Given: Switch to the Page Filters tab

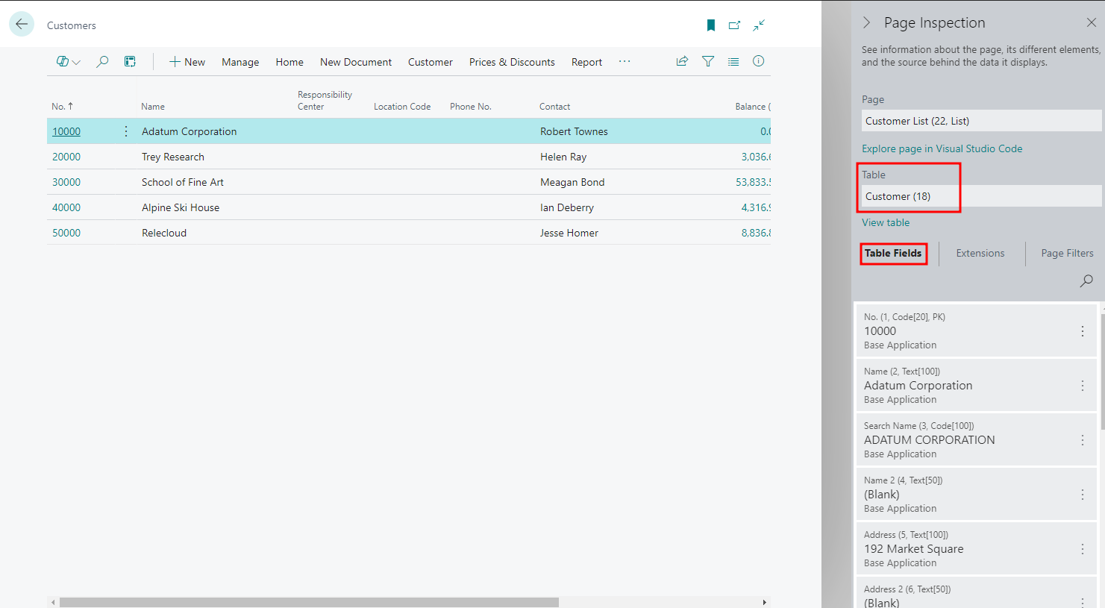Looking at the screenshot, I should pos(1067,254).
